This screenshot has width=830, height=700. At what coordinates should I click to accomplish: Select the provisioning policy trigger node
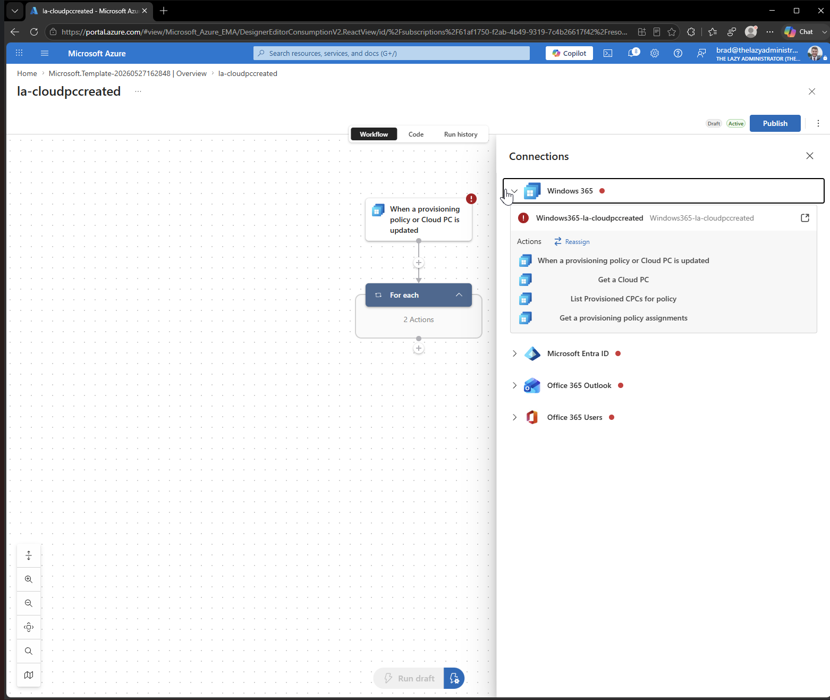[419, 220]
